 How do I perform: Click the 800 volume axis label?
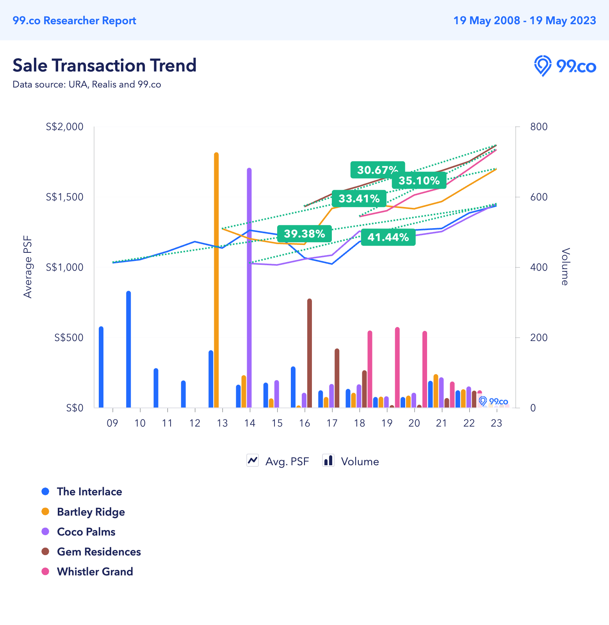[539, 127]
